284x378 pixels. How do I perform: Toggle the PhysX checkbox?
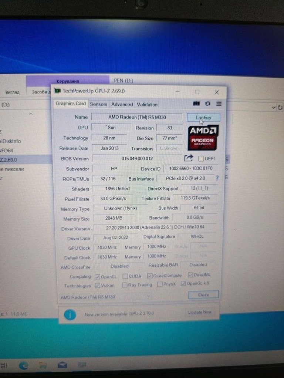coord(160,284)
